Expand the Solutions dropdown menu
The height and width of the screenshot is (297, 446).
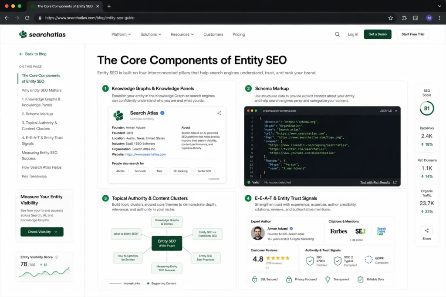point(151,34)
